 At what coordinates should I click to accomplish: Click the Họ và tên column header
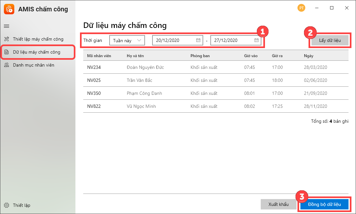coord(135,56)
